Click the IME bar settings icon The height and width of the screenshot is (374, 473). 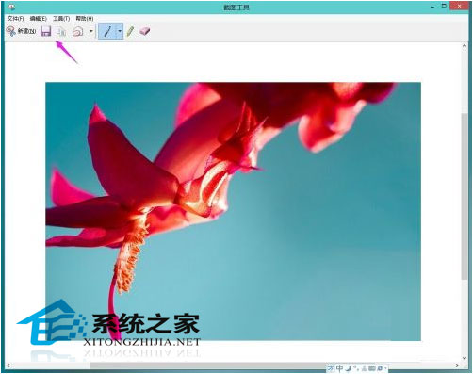[x=380, y=368]
